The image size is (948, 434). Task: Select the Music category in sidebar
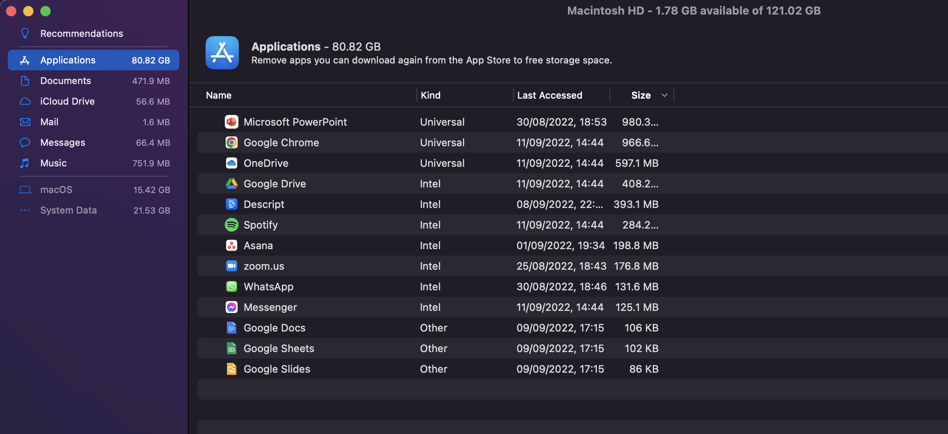(x=54, y=163)
